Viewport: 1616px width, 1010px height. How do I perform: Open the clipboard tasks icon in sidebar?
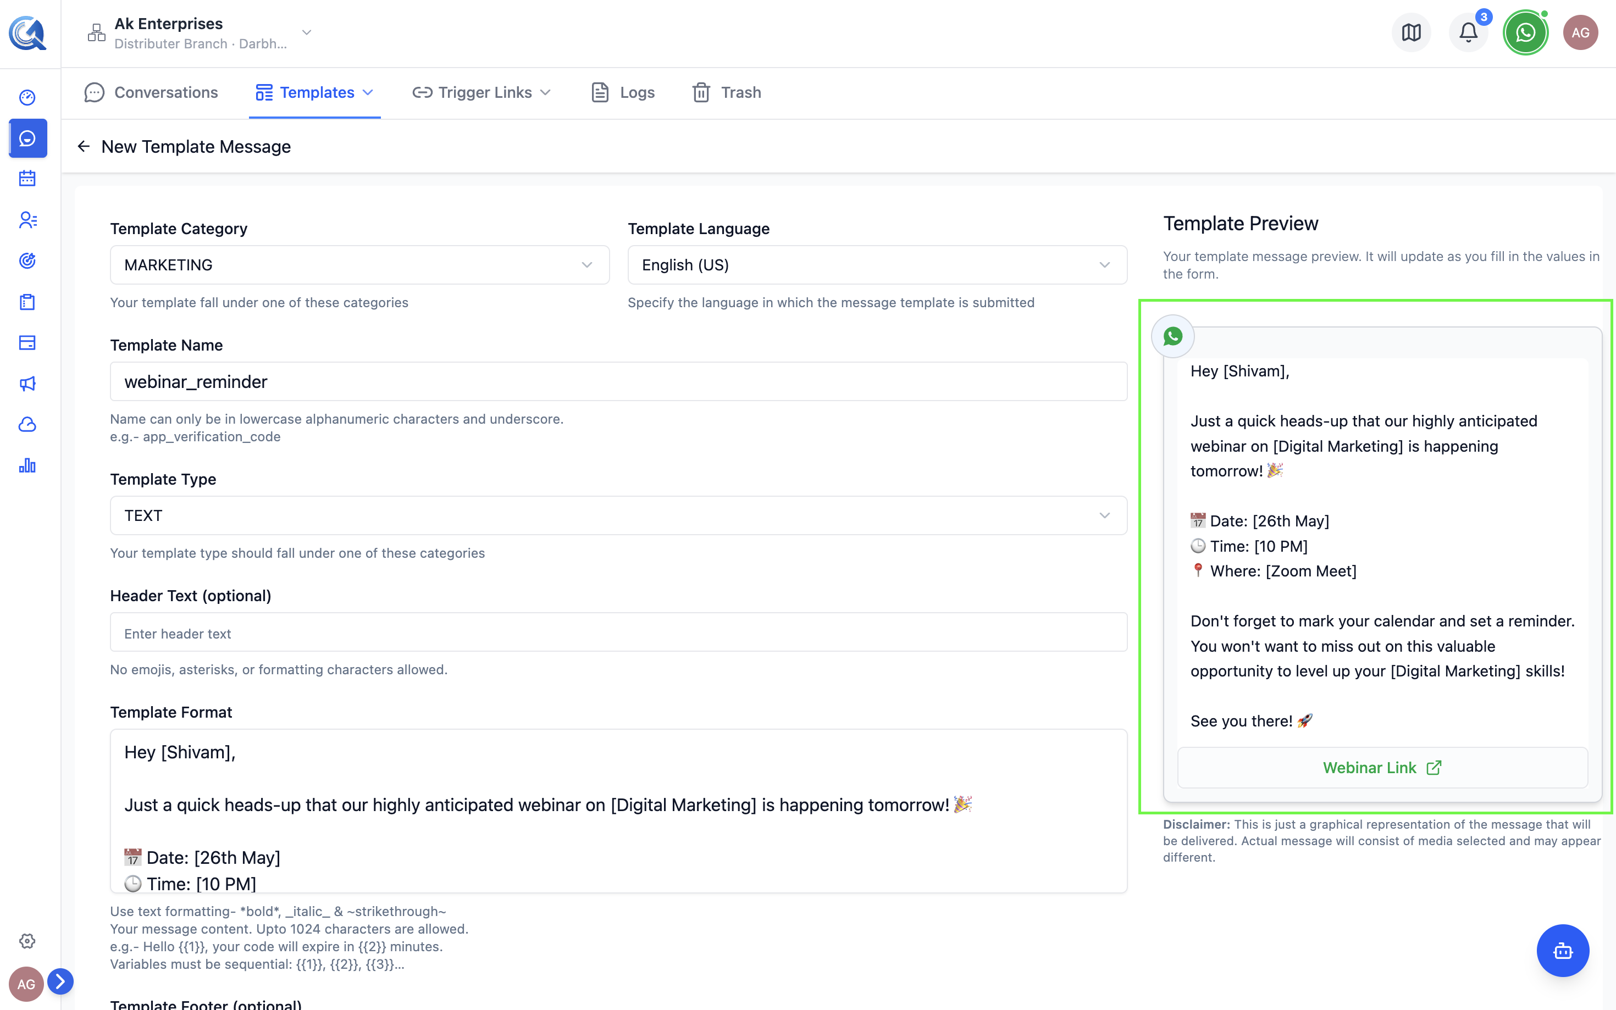pyautogui.click(x=27, y=302)
